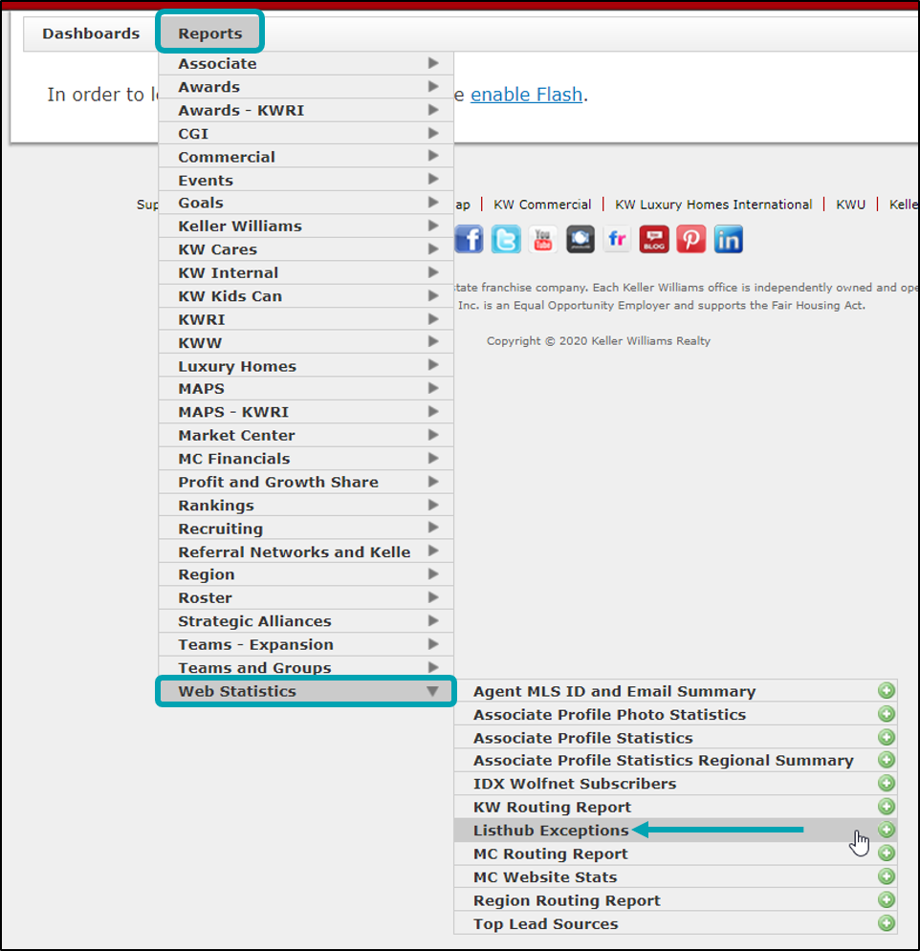Open the Flickr icon link
This screenshot has width=920, height=951.
point(616,239)
